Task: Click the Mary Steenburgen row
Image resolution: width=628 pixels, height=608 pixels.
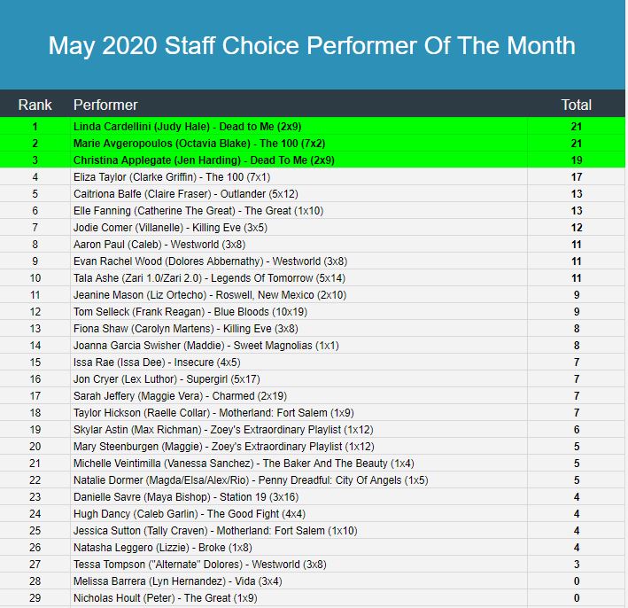Action: (224, 447)
